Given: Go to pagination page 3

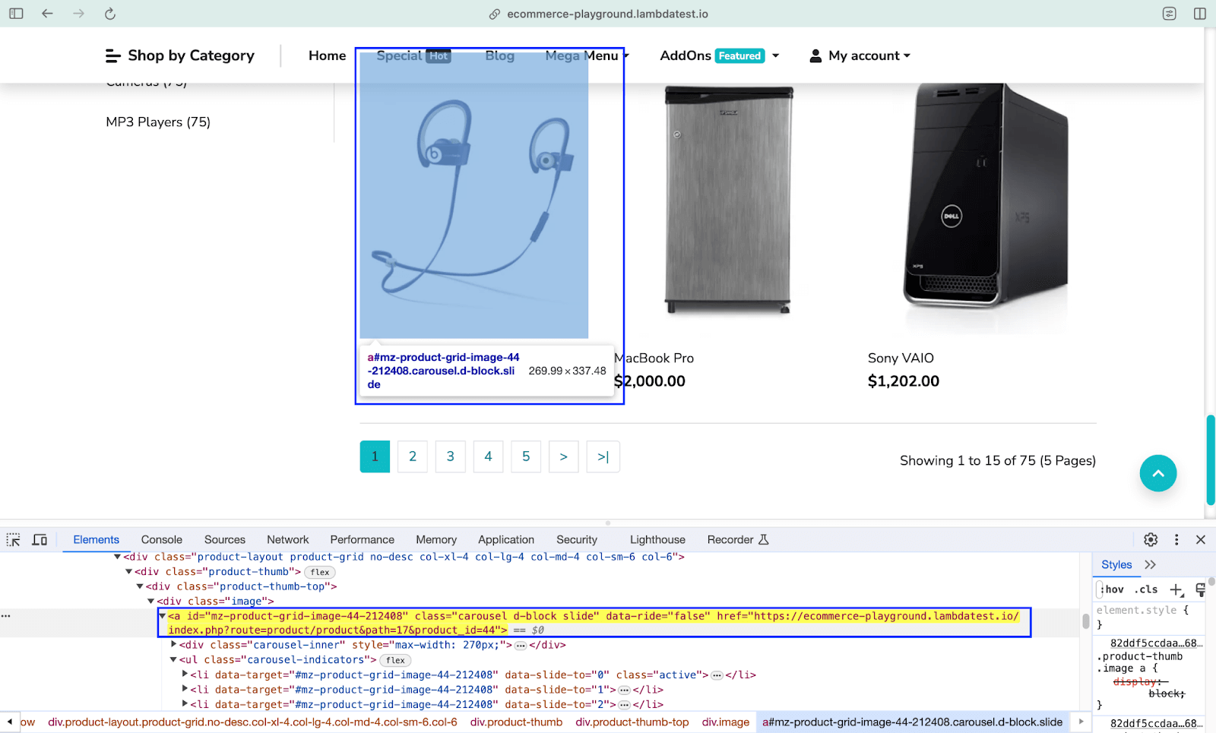Looking at the screenshot, I should (x=450, y=457).
